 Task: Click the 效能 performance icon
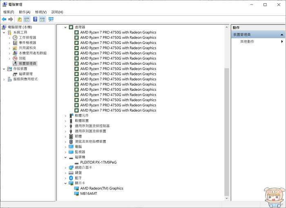coord(15,58)
